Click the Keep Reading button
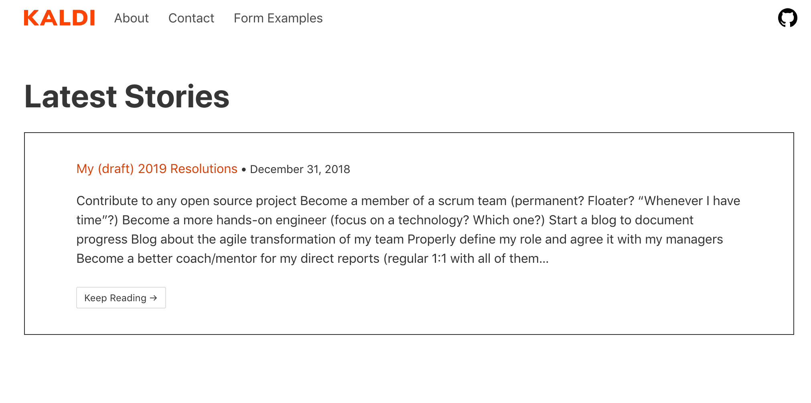This screenshot has height=403, width=811. click(x=121, y=298)
